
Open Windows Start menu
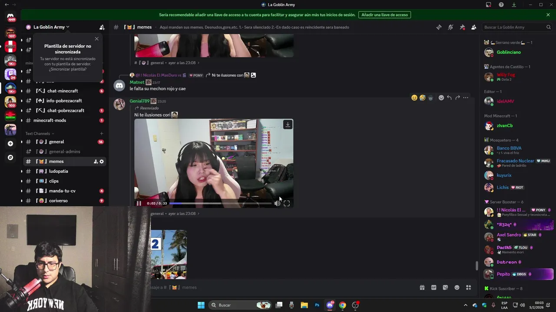(201, 305)
